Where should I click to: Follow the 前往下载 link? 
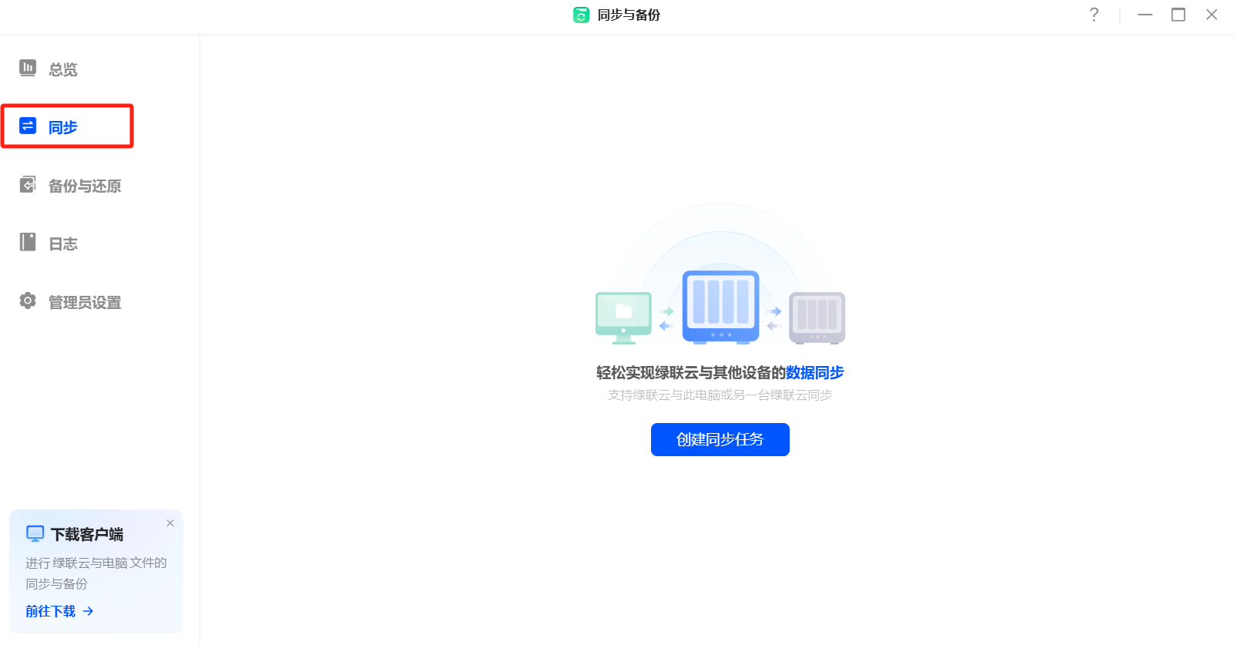[x=51, y=611]
